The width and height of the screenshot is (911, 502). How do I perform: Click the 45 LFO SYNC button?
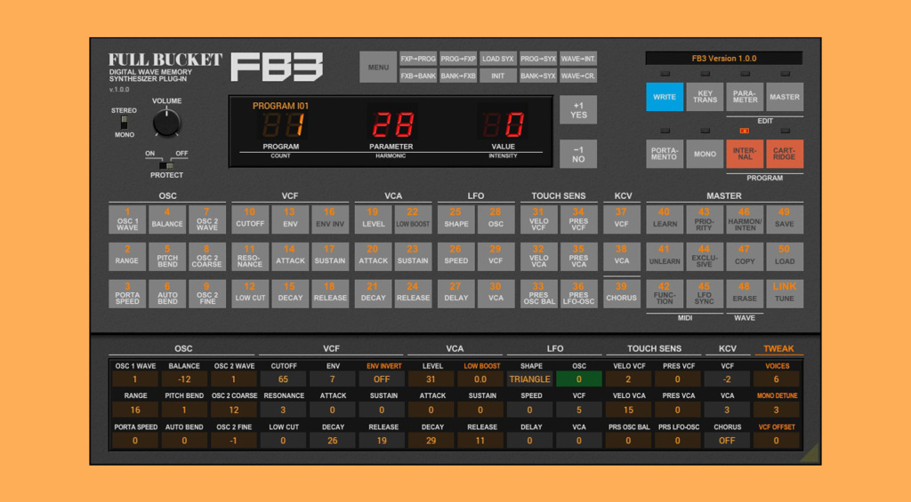(705, 294)
